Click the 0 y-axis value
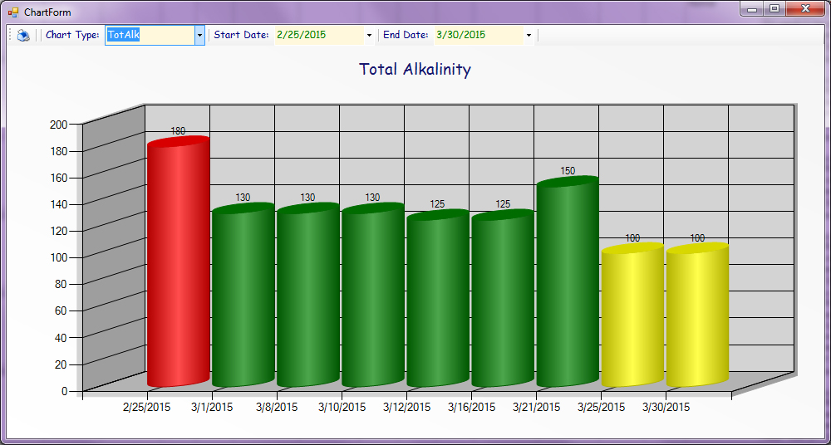The width and height of the screenshot is (831, 445). [65, 391]
